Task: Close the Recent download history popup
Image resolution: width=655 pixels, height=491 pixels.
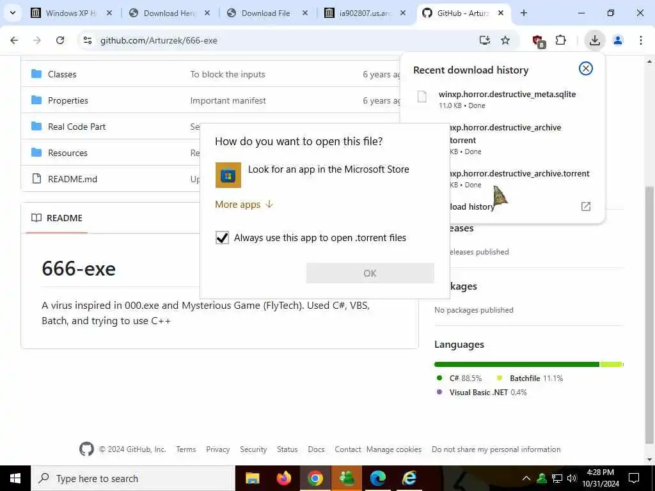Action: pyautogui.click(x=586, y=68)
